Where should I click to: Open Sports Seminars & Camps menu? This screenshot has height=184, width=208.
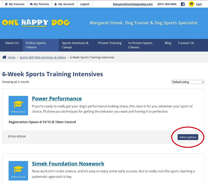coord(75,45)
